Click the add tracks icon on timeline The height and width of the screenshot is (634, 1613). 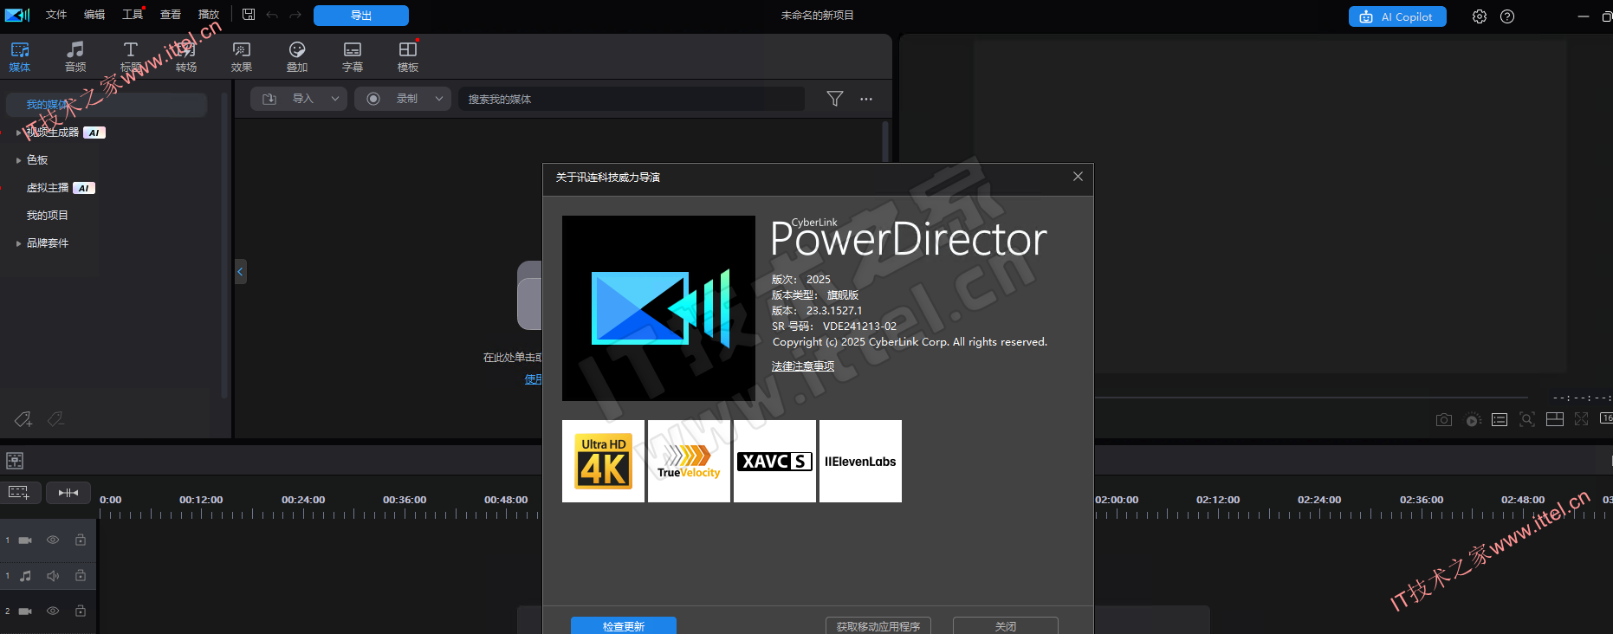[x=19, y=493]
